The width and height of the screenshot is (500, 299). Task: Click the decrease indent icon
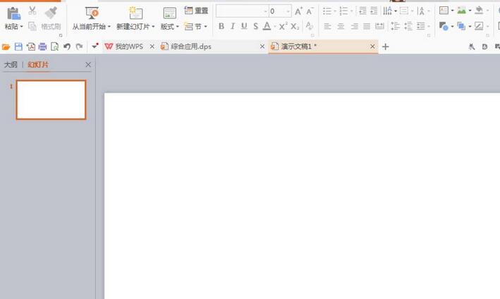(362, 11)
